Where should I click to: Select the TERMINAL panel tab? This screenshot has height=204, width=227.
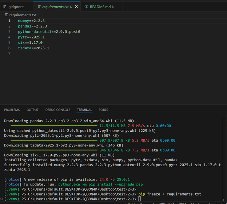click(84, 110)
